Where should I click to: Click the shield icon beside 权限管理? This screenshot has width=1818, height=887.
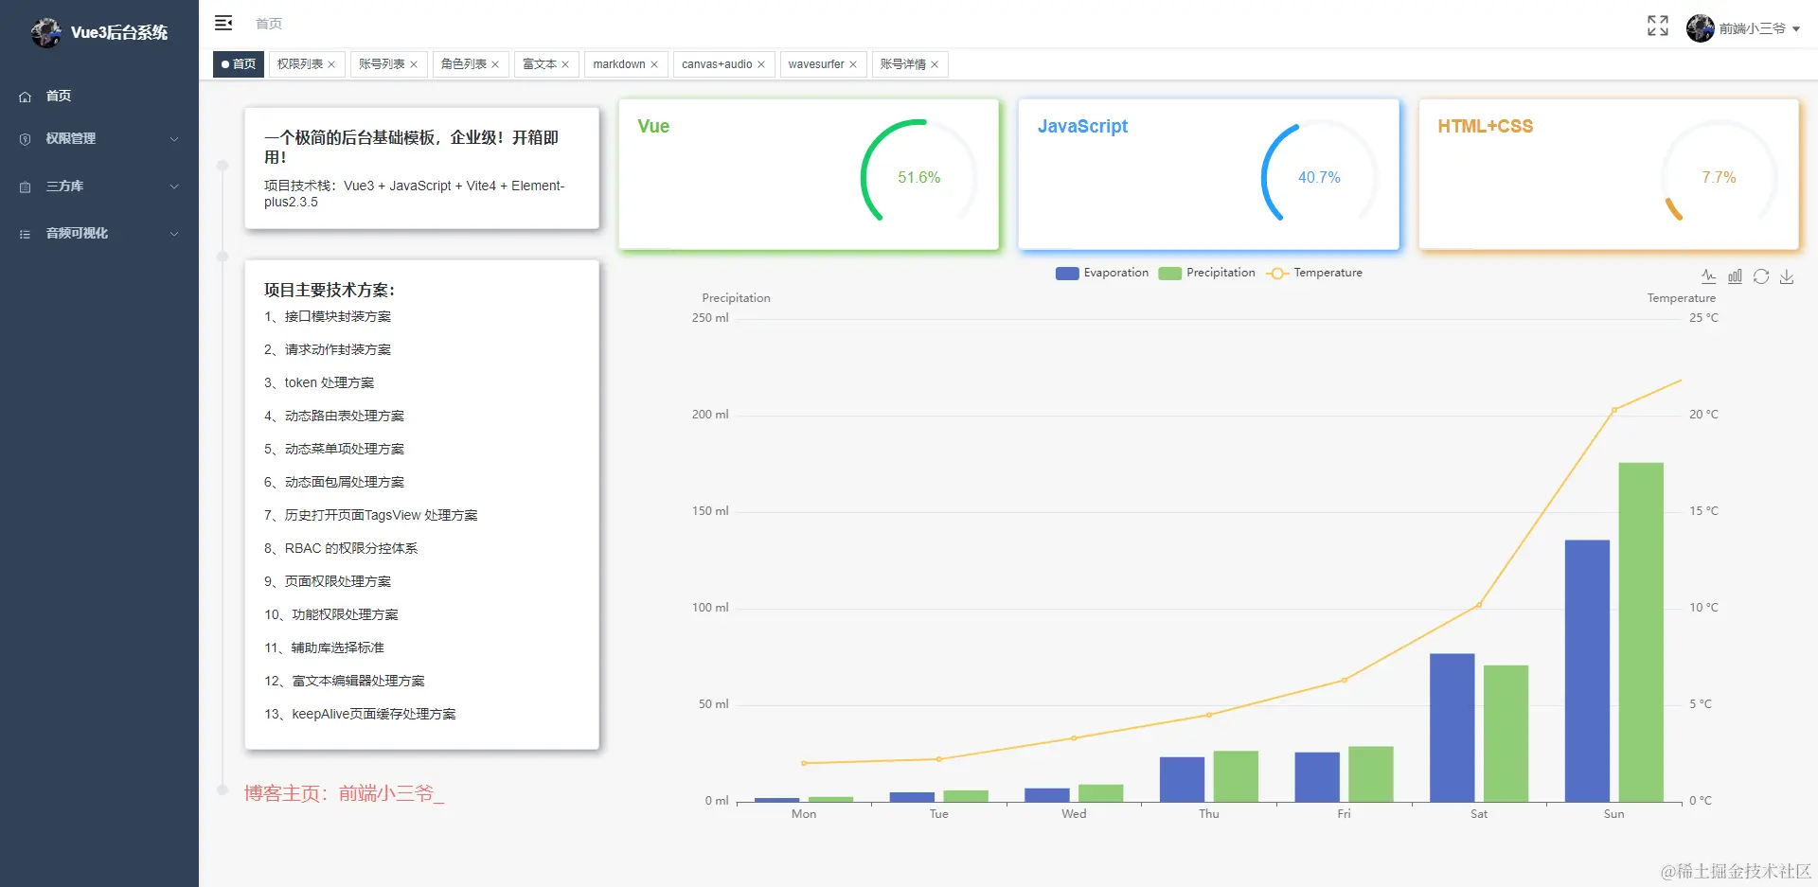26,139
